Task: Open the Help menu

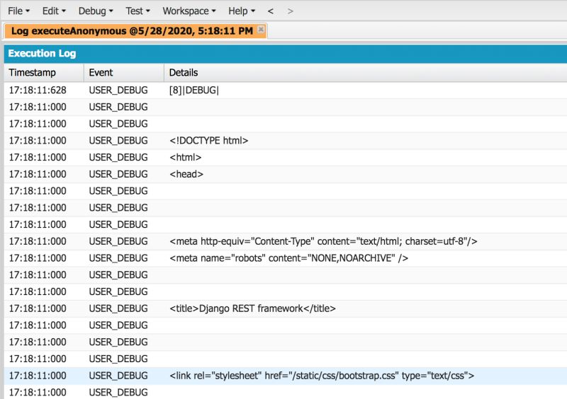Action: (x=242, y=11)
